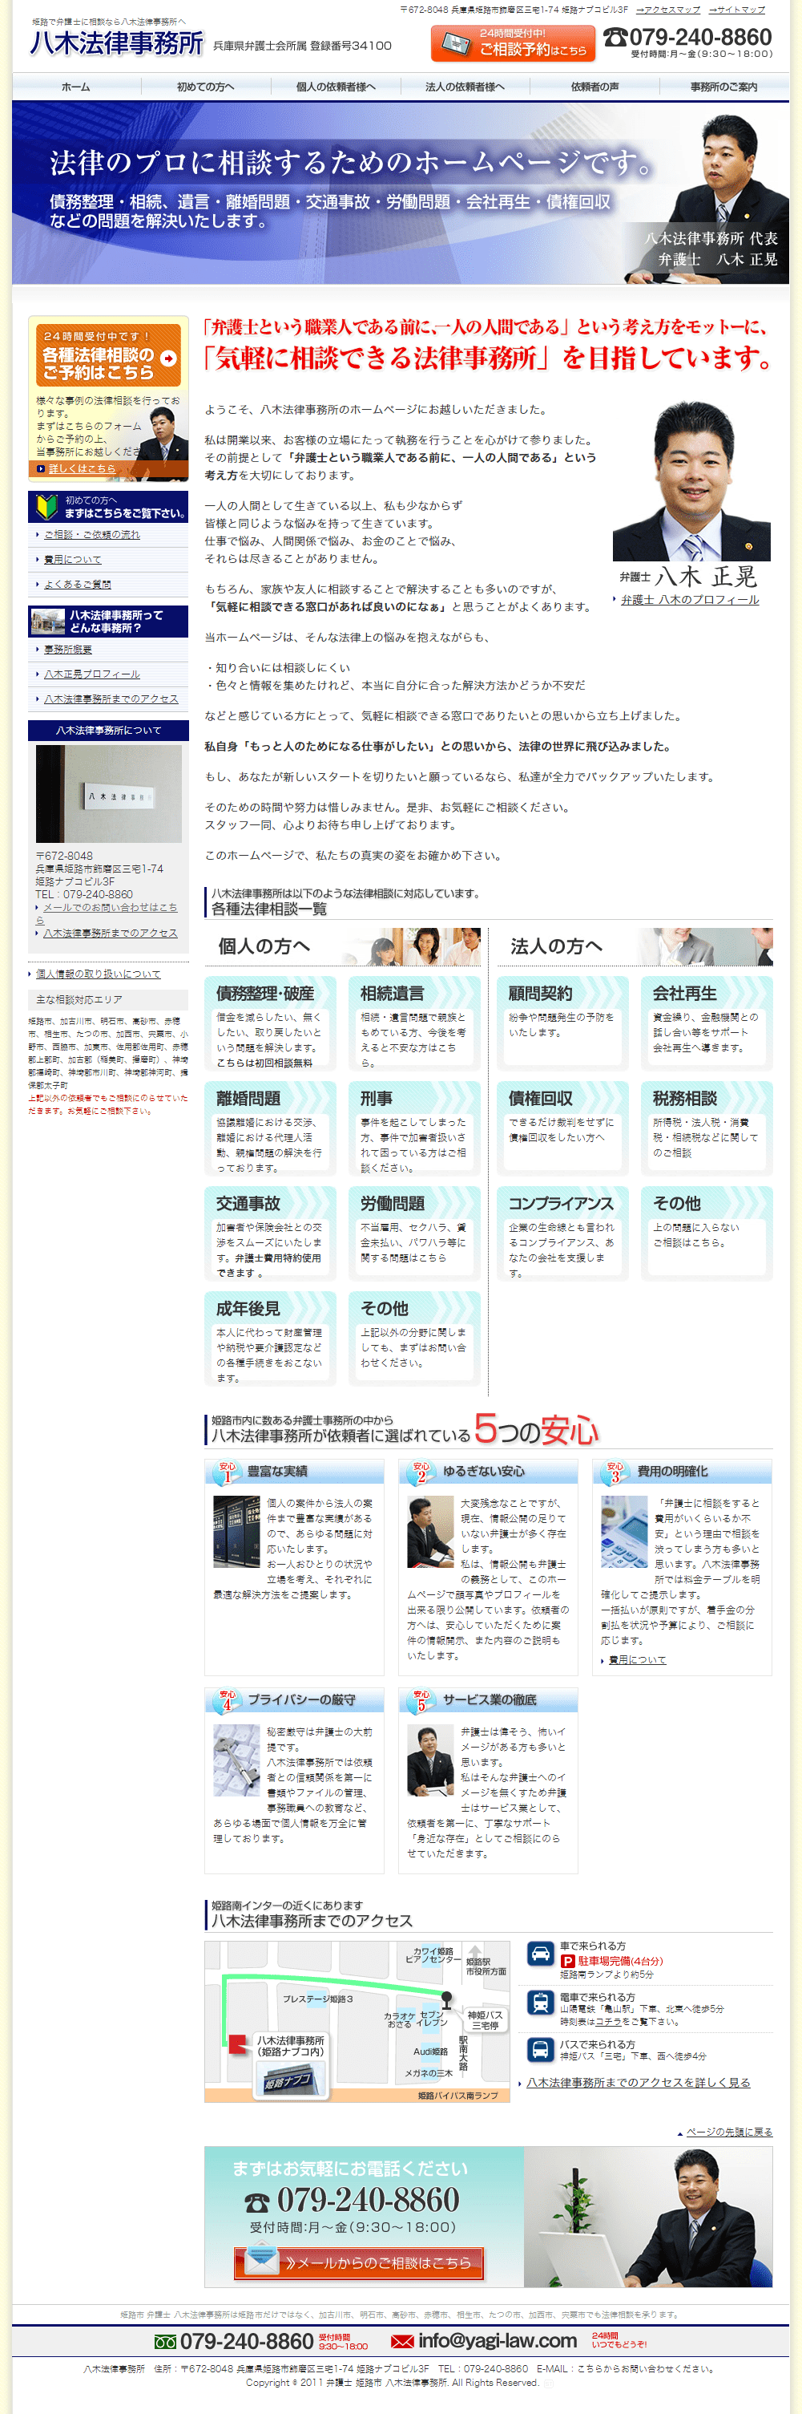802x2414 pixels.
Task: Click the 安心3 badge icon beside 費用の明確化
Action: (x=614, y=1472)
